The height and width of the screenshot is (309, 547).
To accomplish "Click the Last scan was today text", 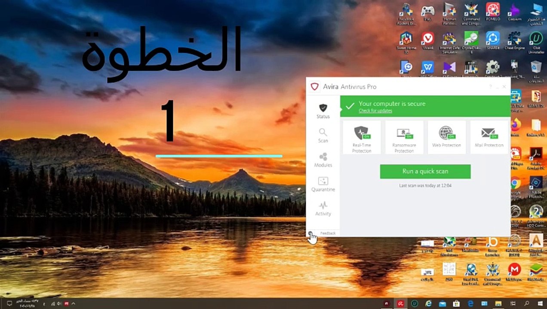I will coord(425,185).
